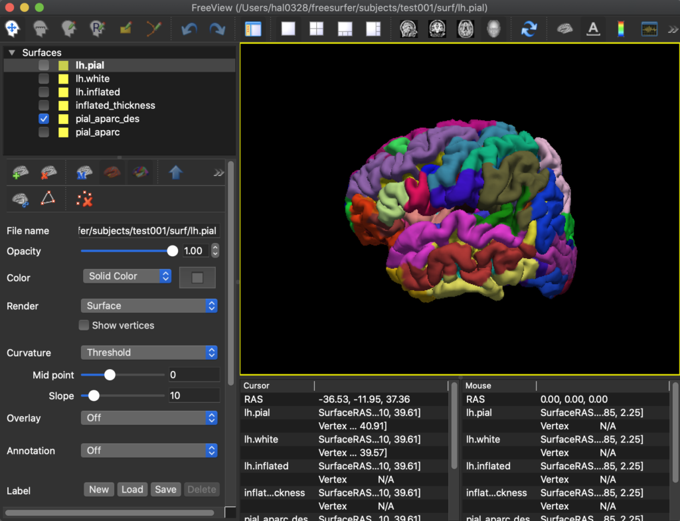The height and width of the screenshot is (521, 680).
Task: Click the Load label button
Action: click(132, 489)
